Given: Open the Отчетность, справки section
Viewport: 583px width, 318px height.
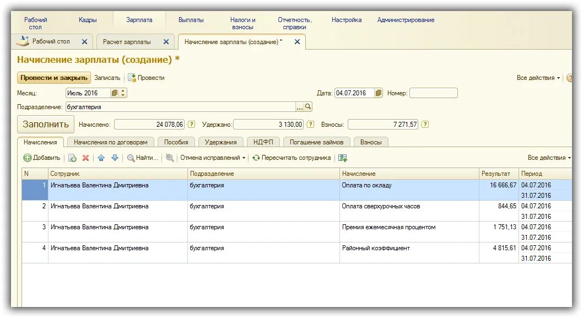Looking at the screenshot, I should [x=295, y=24].
